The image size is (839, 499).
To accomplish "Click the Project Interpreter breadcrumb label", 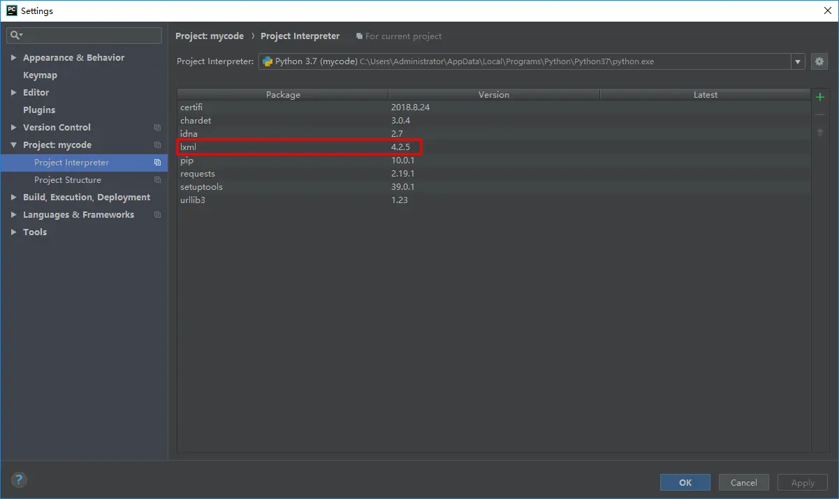I will click(300, 36).
